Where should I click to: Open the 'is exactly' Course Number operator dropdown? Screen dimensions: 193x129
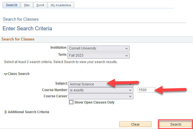pyautogui.click(x=100, y=90)
